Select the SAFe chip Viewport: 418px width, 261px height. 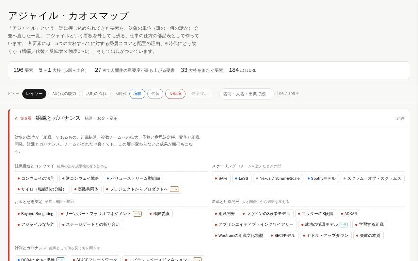click(x=221, y=178)
